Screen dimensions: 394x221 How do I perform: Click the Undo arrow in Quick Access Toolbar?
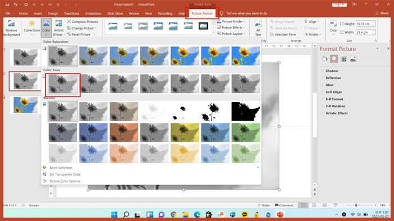click(15, 4)
